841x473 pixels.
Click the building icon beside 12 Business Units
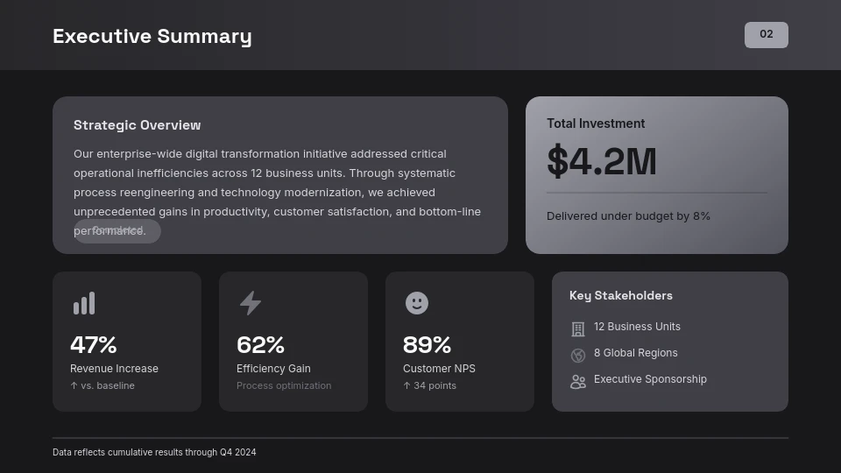pyautogui.click(x=577, y=328)
